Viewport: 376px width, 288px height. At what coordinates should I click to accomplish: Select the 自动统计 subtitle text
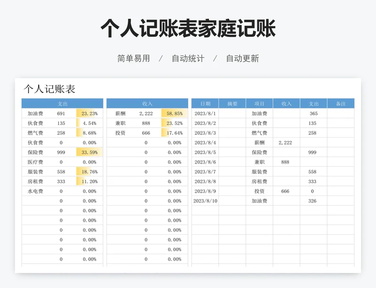coord(188,58)
